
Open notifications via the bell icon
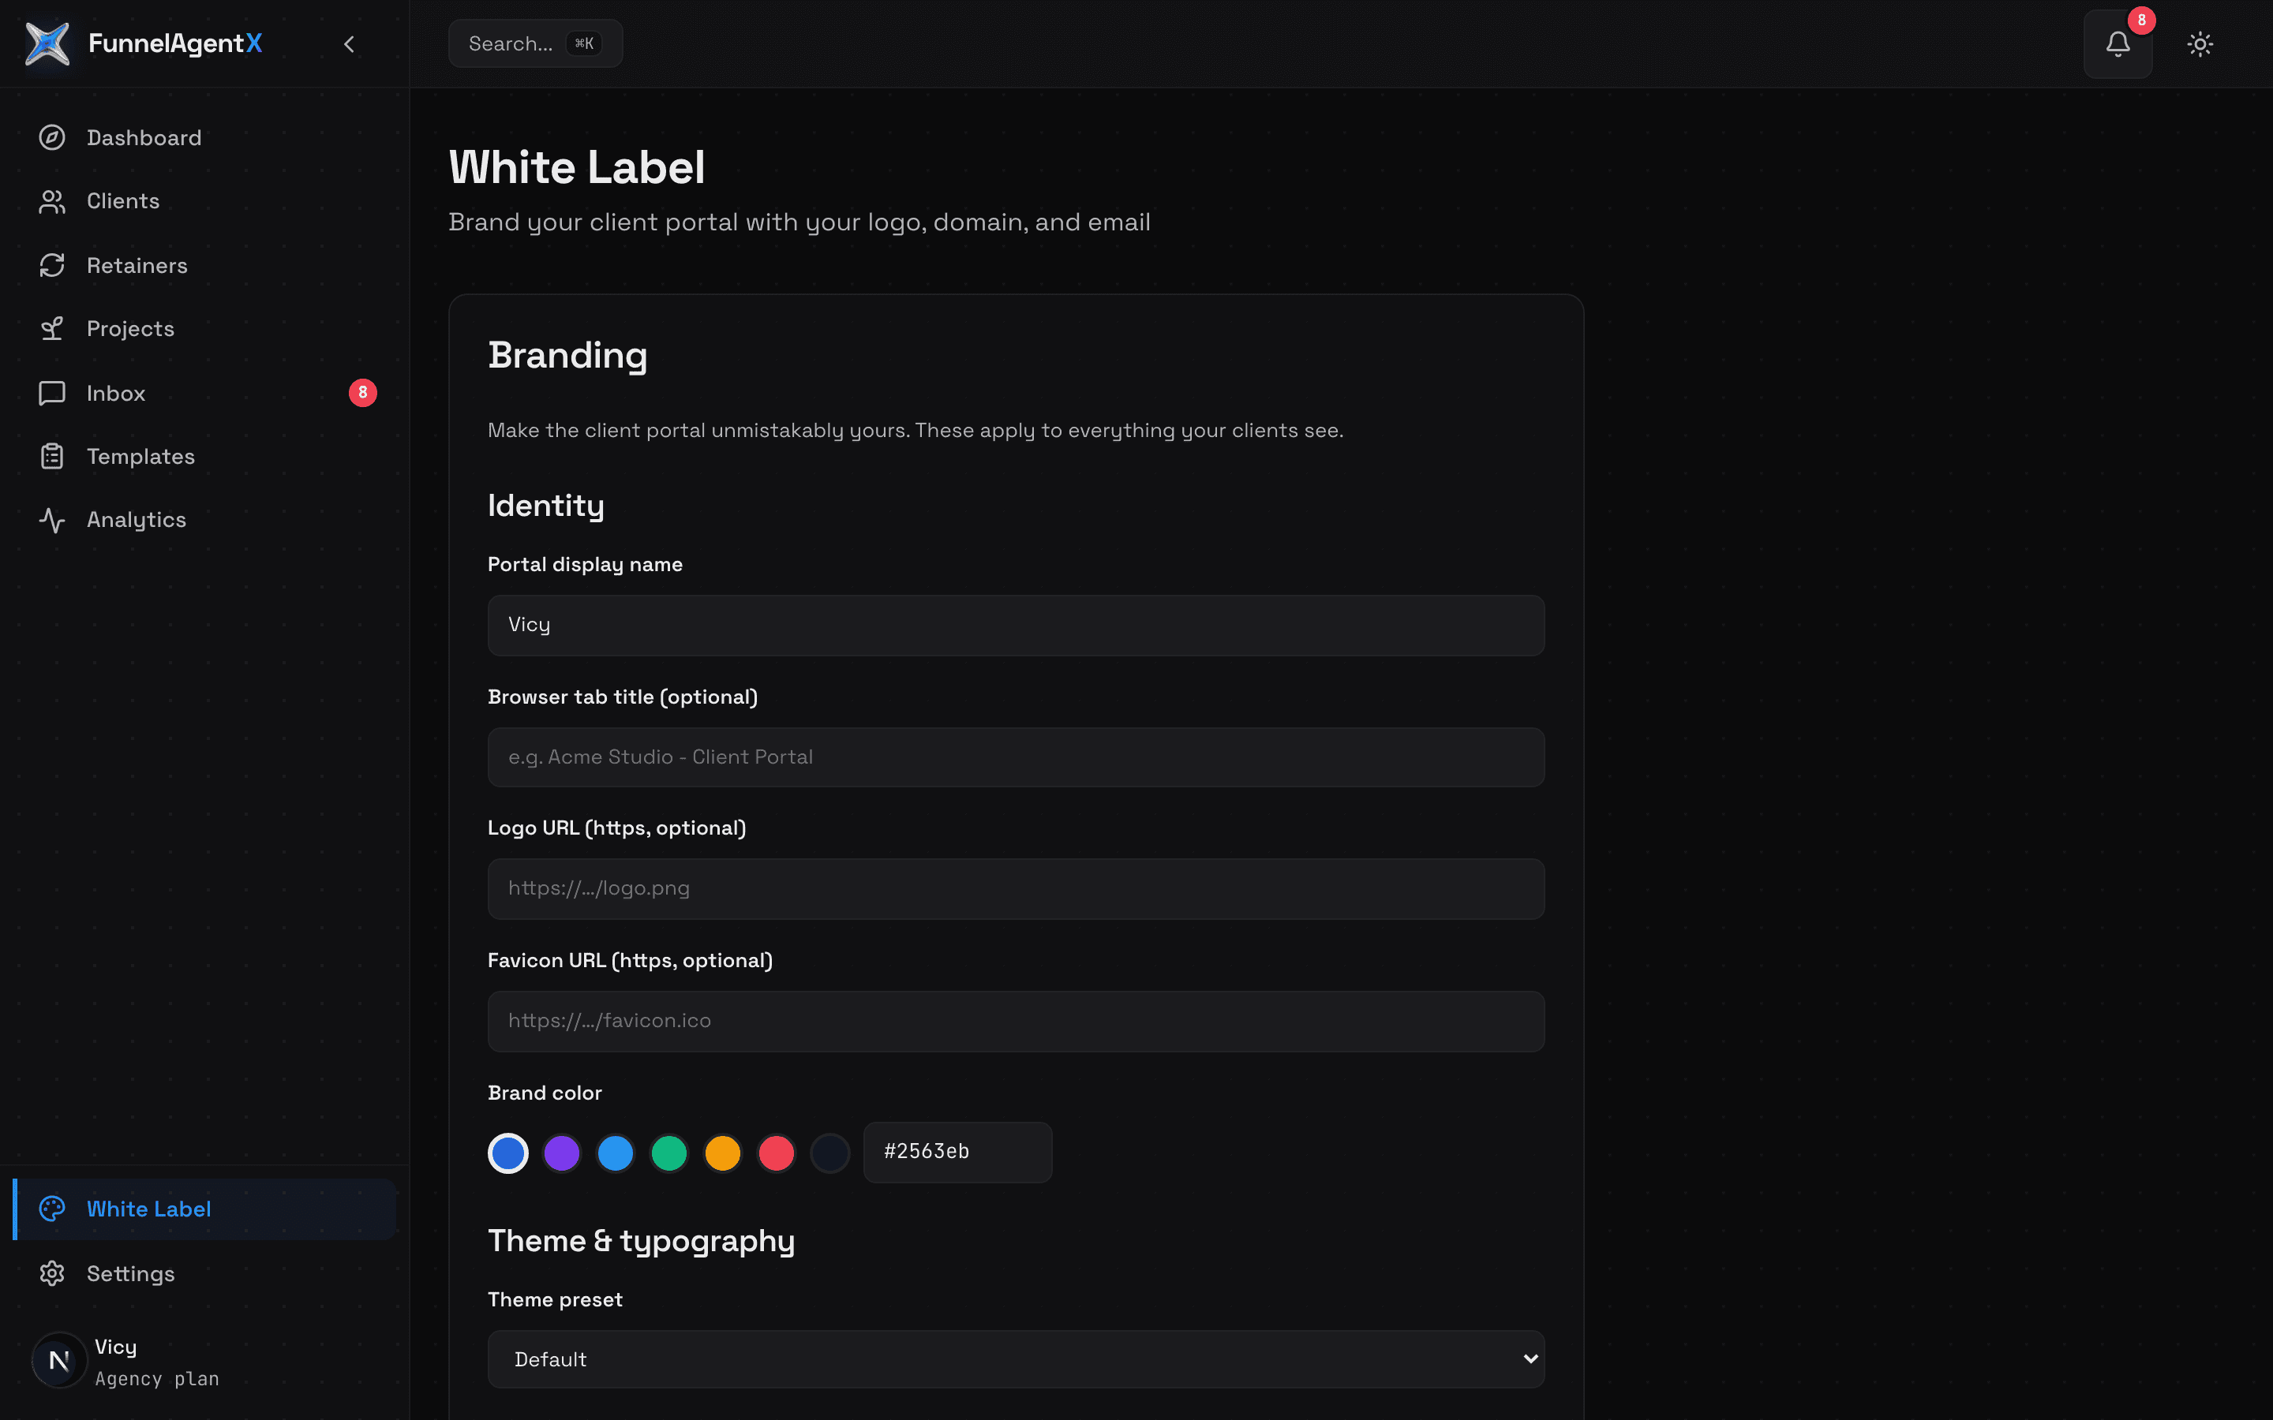pos(2117,44)
